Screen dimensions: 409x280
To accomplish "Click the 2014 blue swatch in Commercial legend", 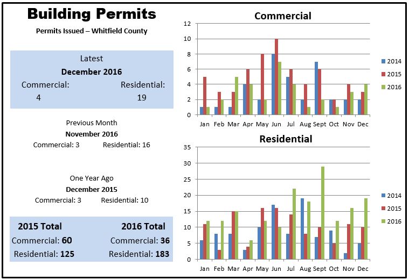I will click(x=384, y=61).
